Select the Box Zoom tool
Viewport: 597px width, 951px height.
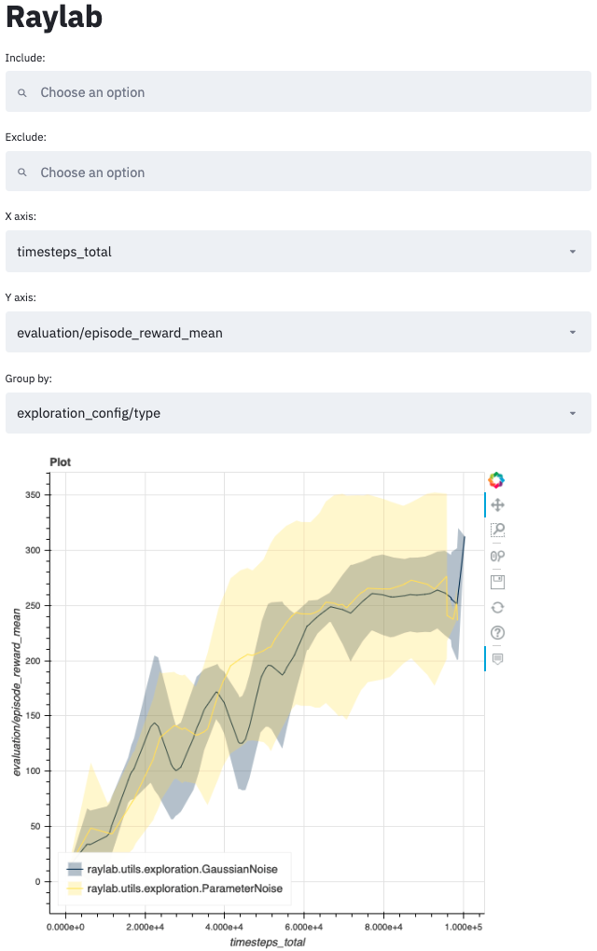coord(497,530)
